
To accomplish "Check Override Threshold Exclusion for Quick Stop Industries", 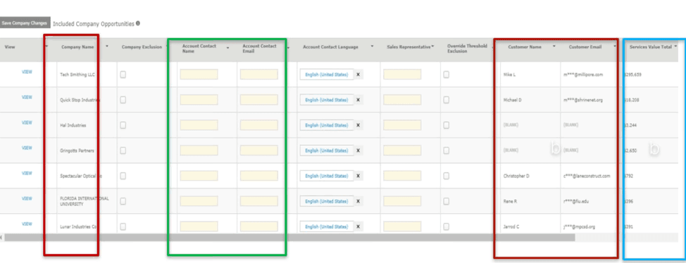I will point(446,100).
